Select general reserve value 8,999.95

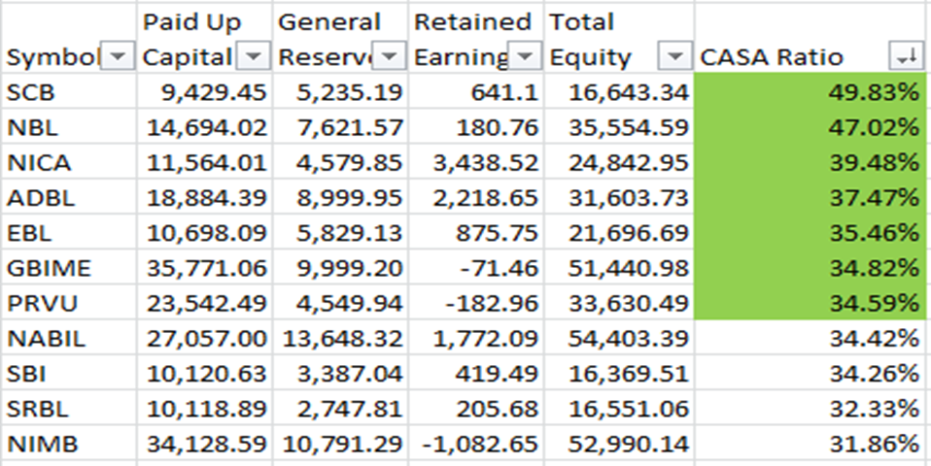(x=340, y=197)
